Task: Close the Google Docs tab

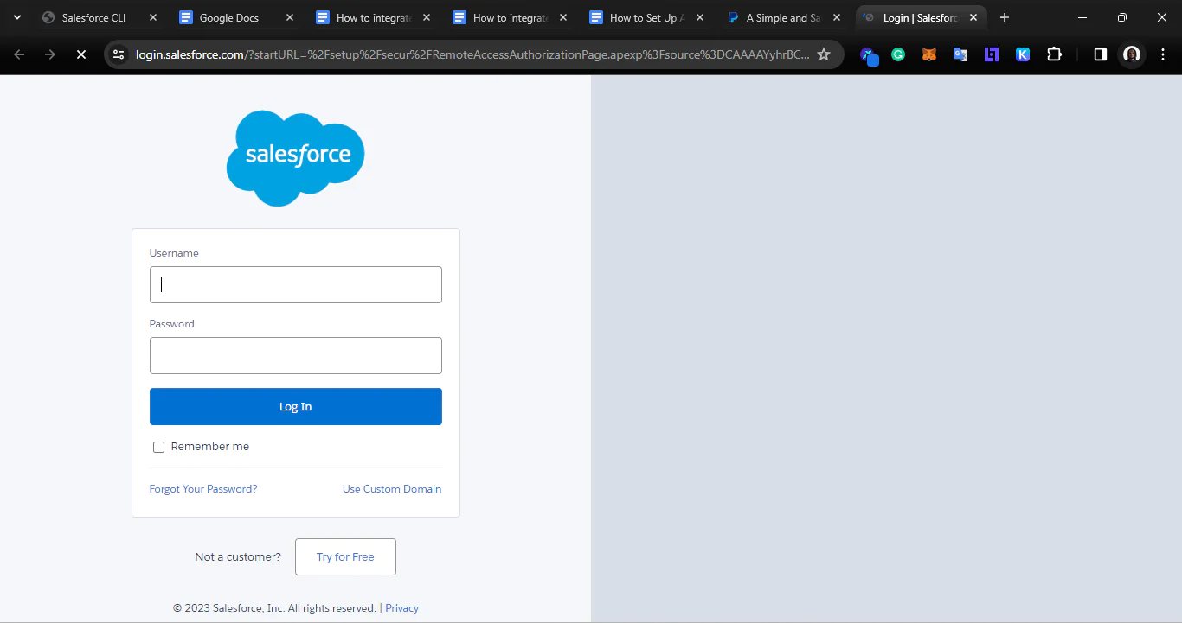Action: pyautogui.click(x=290, y=17)
